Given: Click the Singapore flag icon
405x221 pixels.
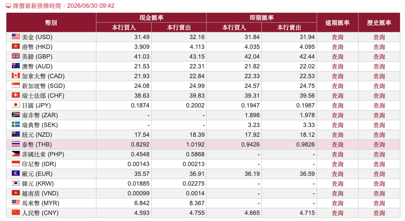Looking at the screenshot, I should [16, 85].
